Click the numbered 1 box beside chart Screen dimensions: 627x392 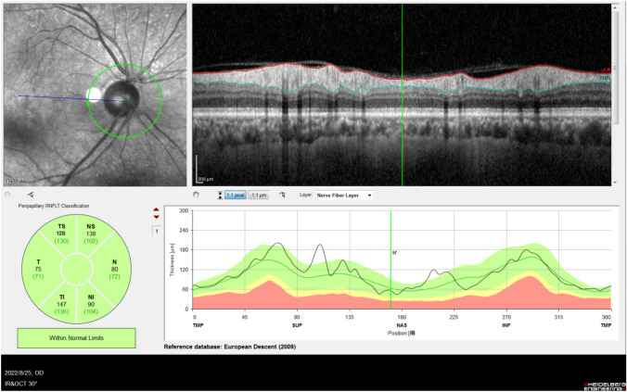156,231
